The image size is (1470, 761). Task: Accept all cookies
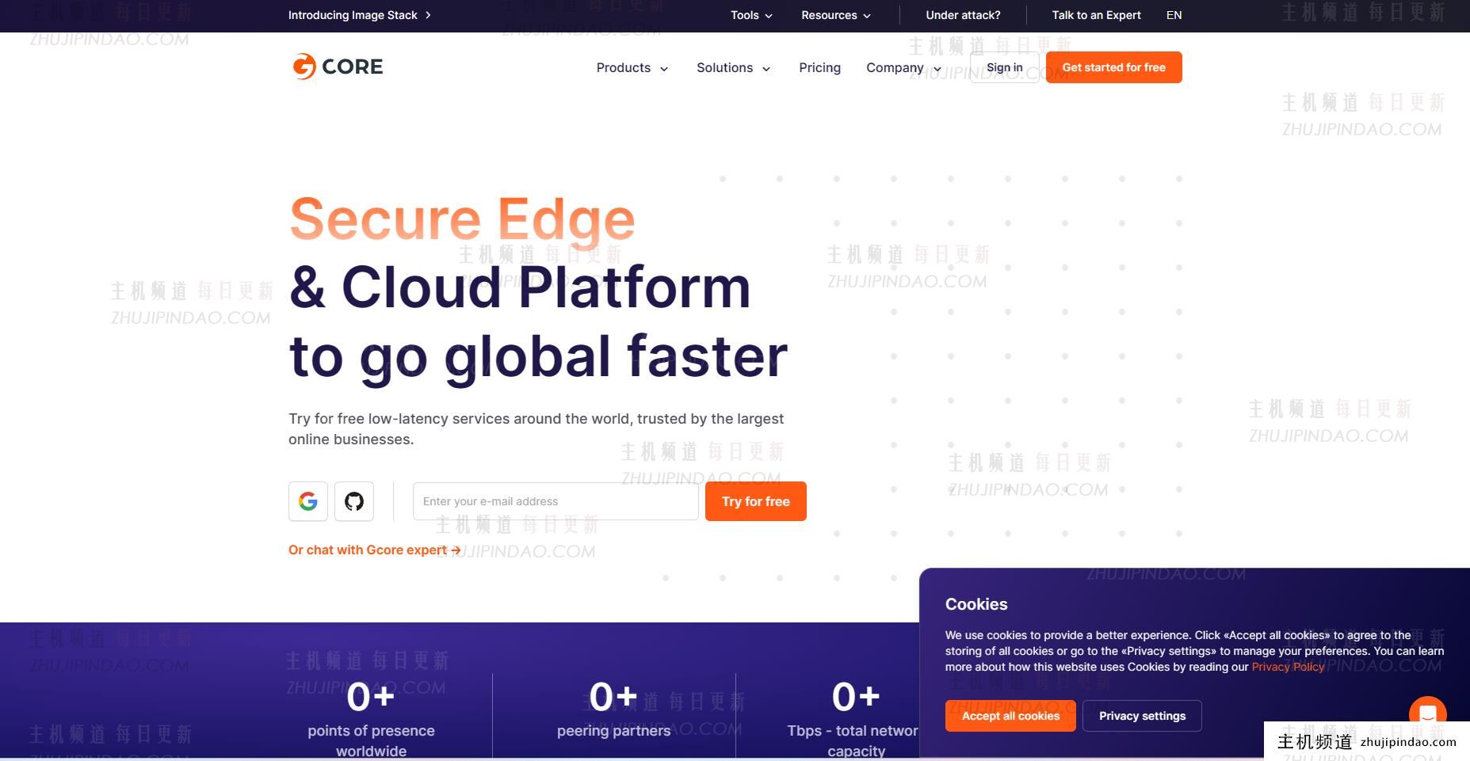coord(1010,716)
